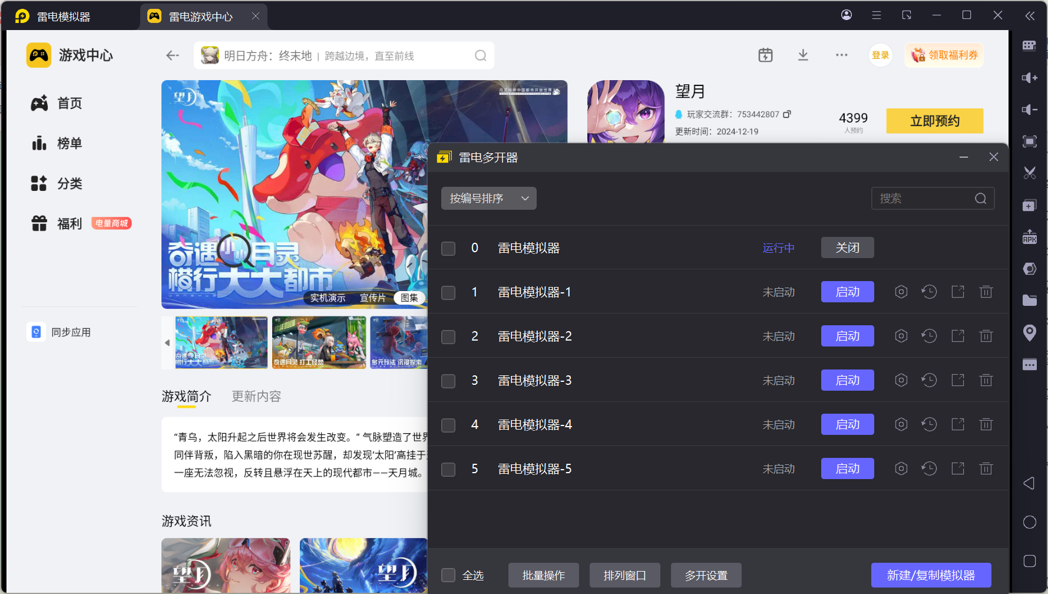Viewport: 1048px width, 594px height.
Task: Open the three-dot more menu in game center
Action: 842,55
